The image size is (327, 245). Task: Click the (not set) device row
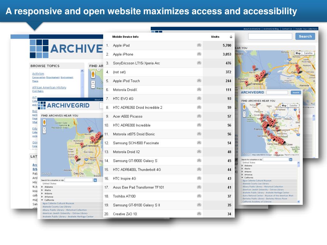pos(169,72)
